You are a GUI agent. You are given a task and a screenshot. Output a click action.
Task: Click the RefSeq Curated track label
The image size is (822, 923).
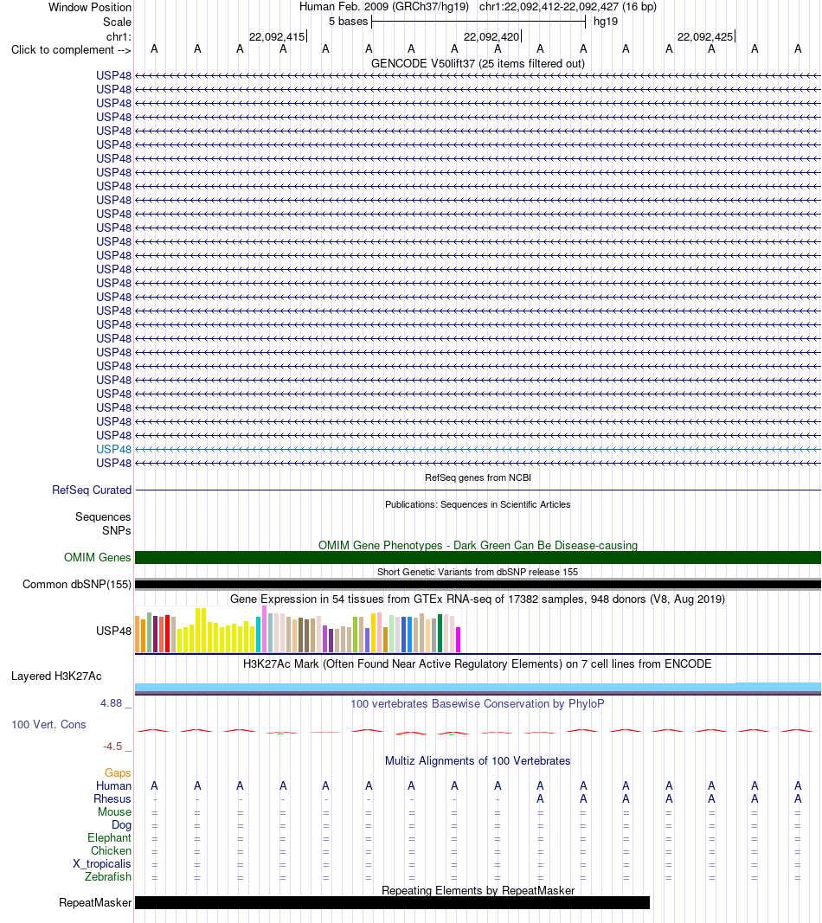point(91,490)
